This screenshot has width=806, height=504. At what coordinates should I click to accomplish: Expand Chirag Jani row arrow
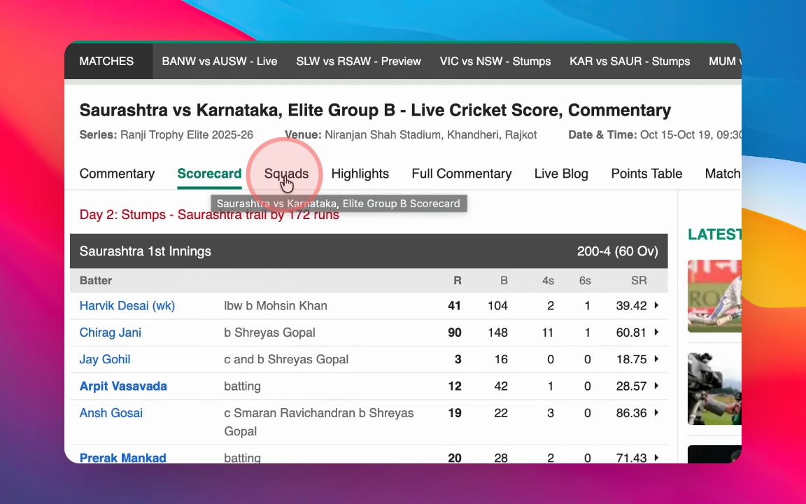click(x=656, y=332)
